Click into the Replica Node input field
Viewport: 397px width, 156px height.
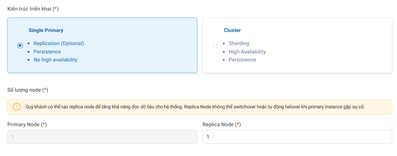tap(297, 137)
